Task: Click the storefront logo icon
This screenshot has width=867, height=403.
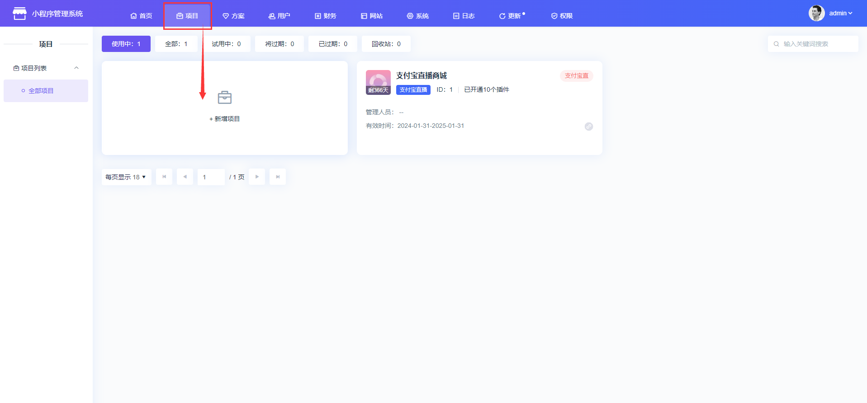Action: [x=19, y=14]
